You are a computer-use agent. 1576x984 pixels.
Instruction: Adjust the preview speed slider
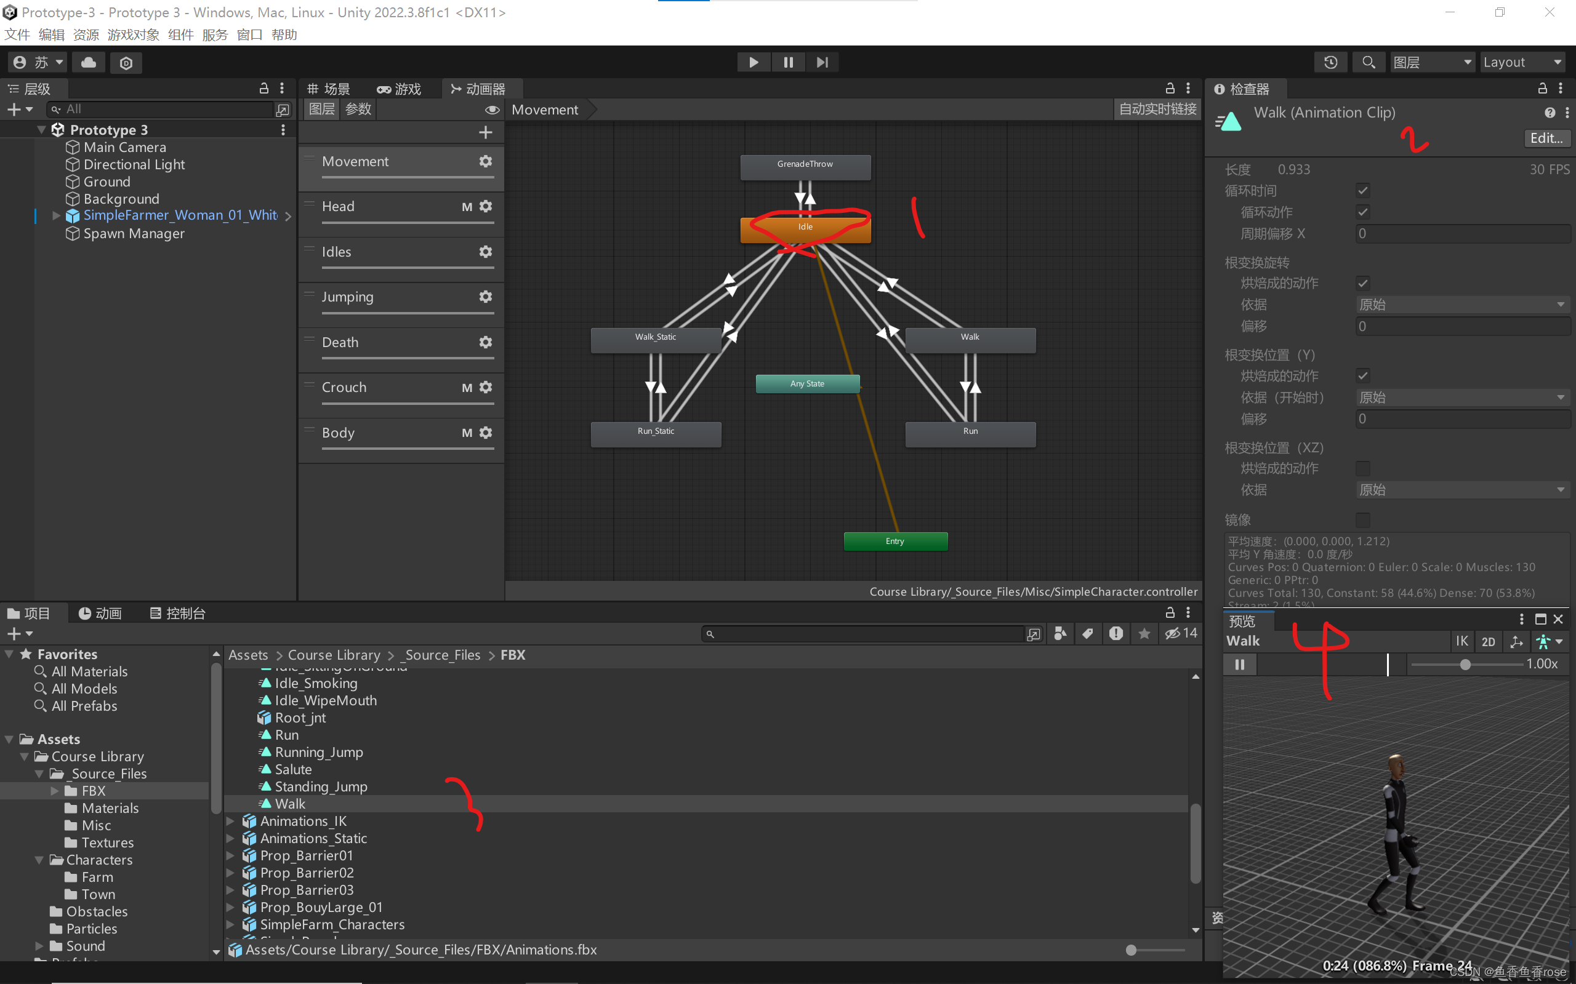tap(1465, 665)
